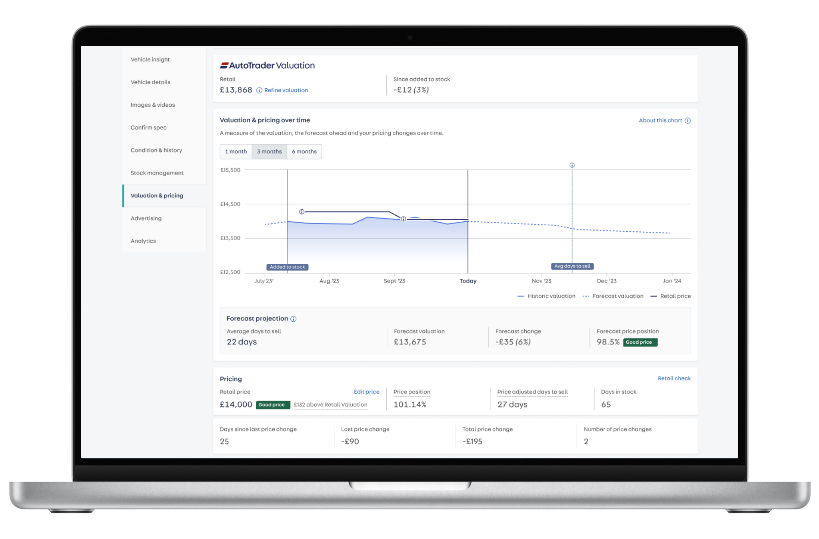This screenshot has width=819, height=539.
Task: Click the info icon beside Refine valuation
Action: [259, 90]
